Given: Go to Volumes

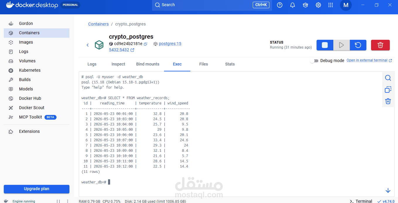Looking at the screenshot, I should [x=37, y=61].
